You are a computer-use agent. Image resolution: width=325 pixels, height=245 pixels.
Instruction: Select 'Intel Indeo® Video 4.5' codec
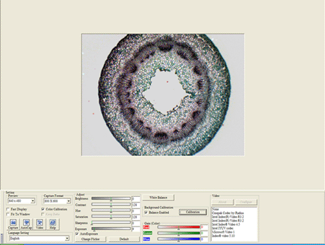(x=226, y=224)
